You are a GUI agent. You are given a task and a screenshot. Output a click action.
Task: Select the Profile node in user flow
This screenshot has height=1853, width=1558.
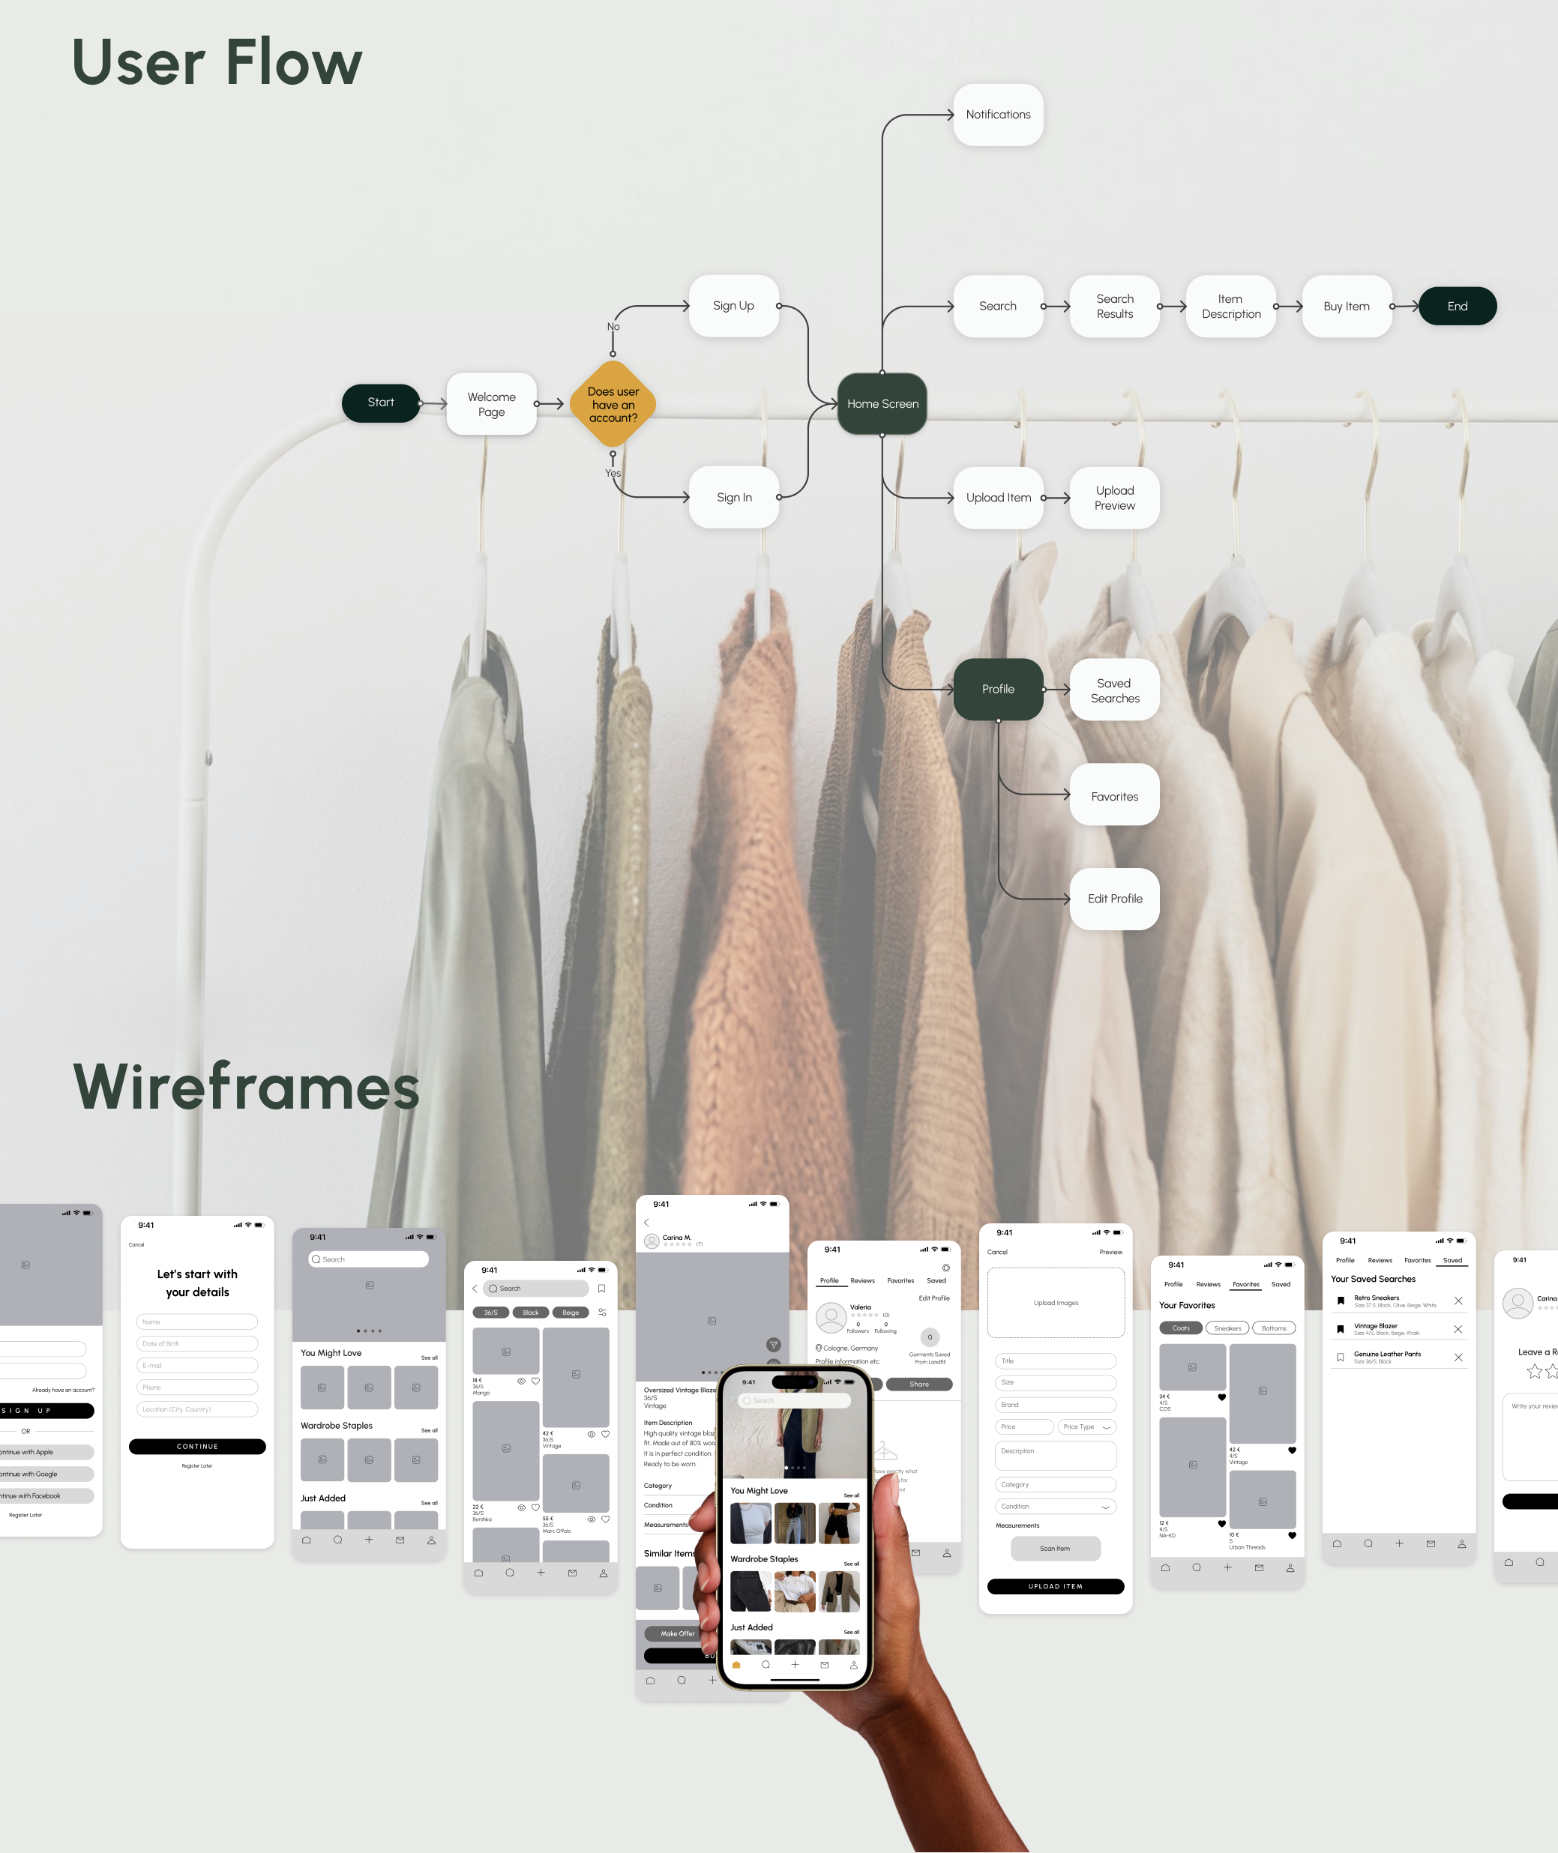[994, 686]
